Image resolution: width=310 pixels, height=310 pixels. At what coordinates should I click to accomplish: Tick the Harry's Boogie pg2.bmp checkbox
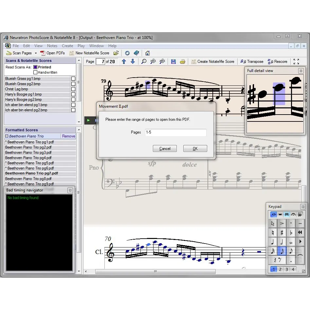(73, 100)
